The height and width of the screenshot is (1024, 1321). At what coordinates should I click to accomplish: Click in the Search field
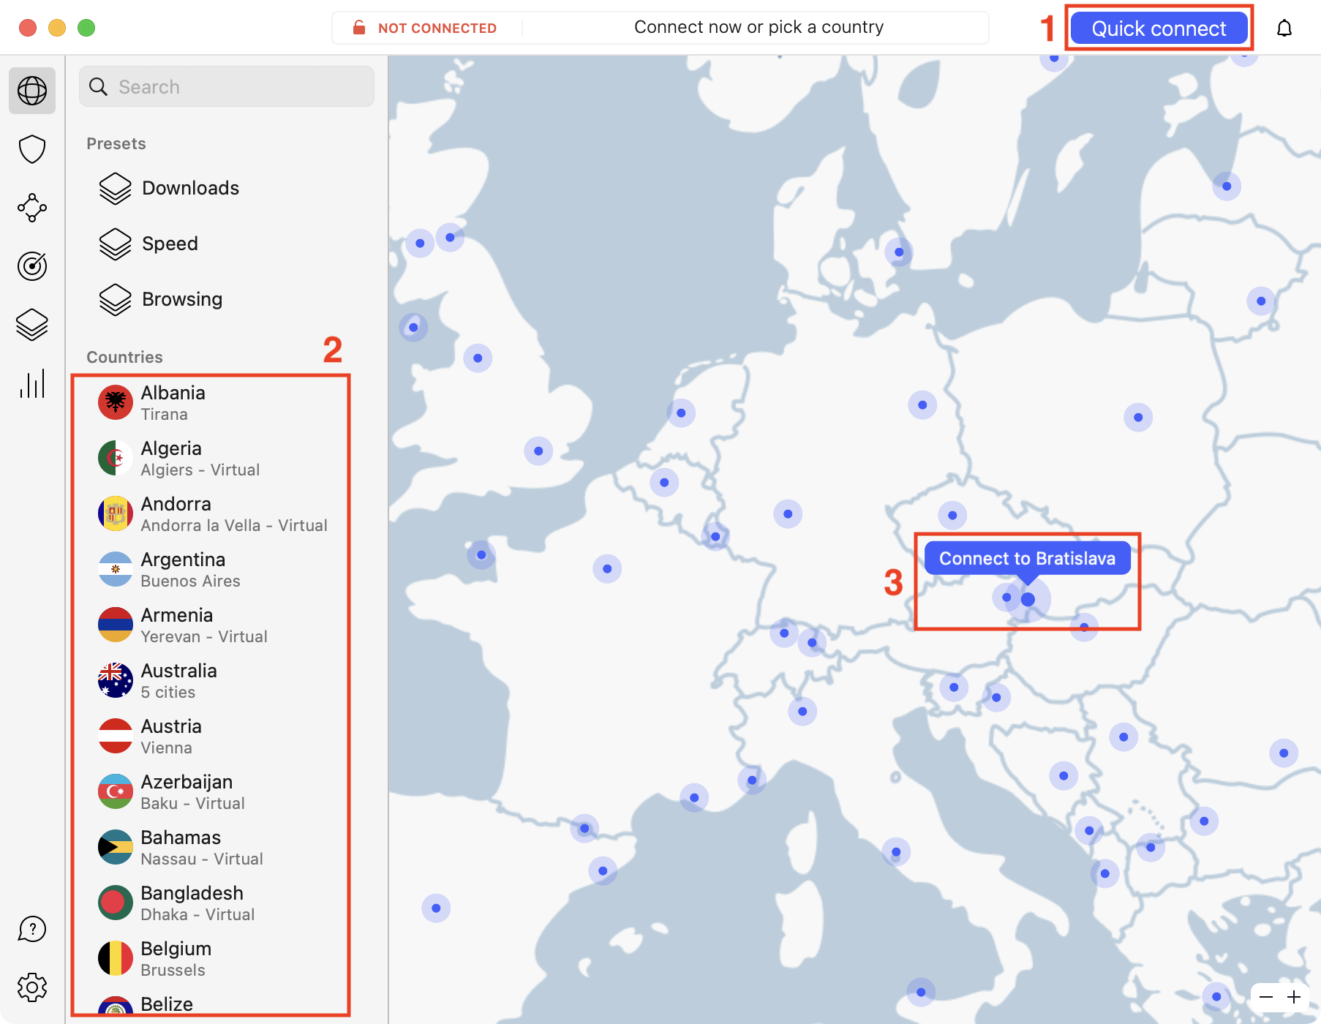pyautogui.click(x=227, y=87)
